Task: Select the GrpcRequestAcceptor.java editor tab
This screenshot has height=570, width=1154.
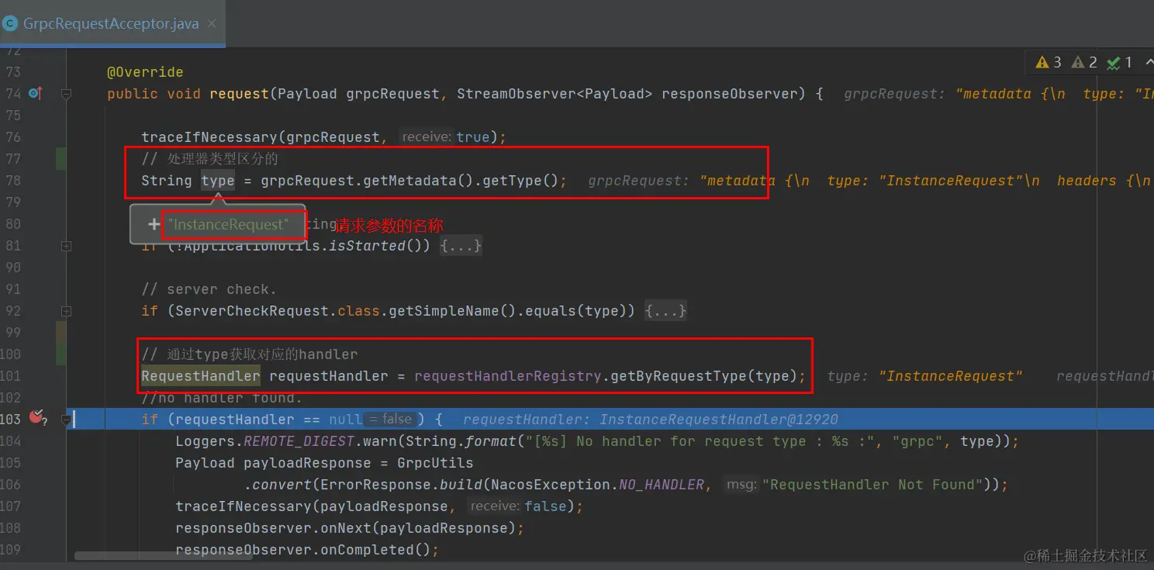Action: point(112,23)
